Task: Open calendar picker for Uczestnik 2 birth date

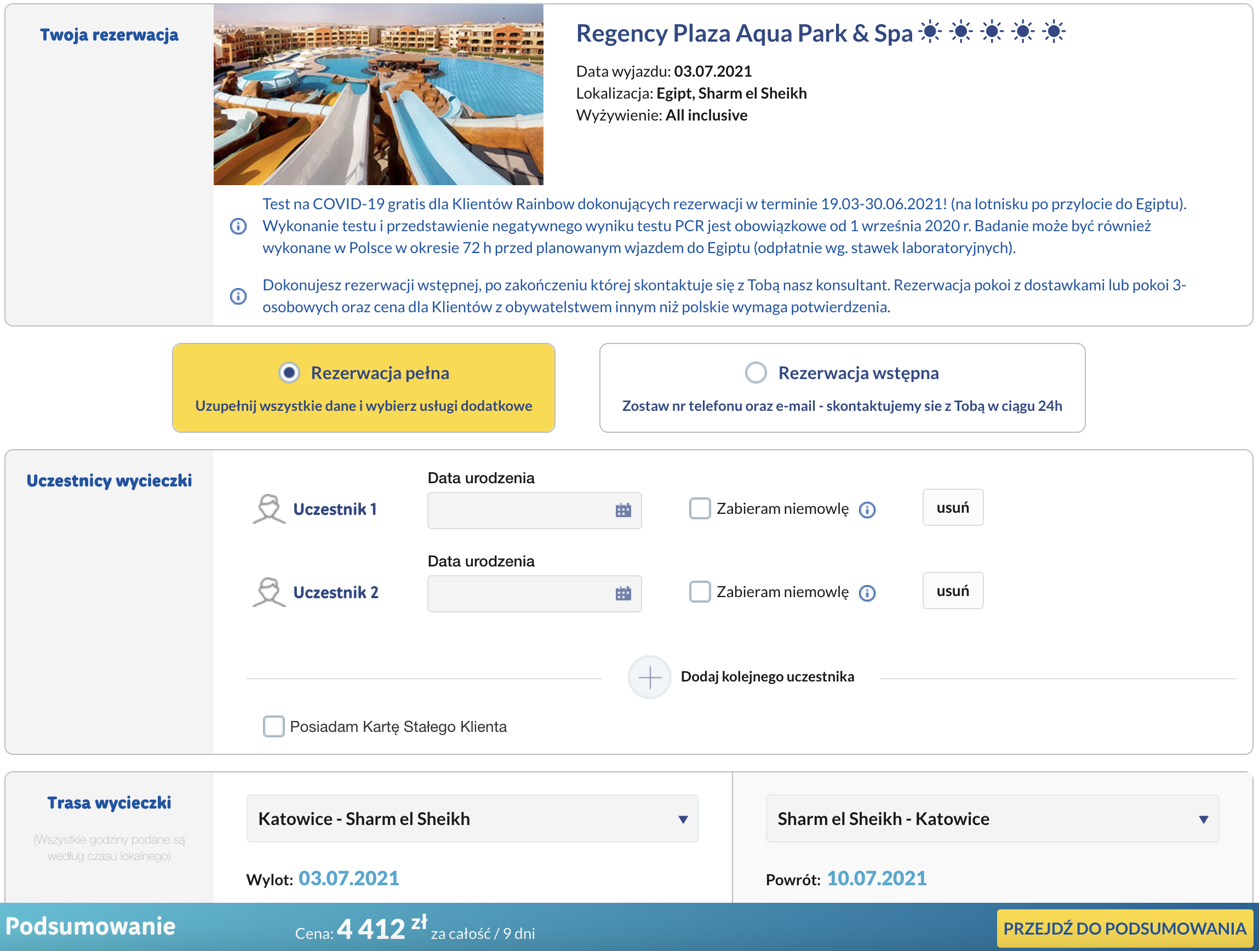Action: point(623,593)
